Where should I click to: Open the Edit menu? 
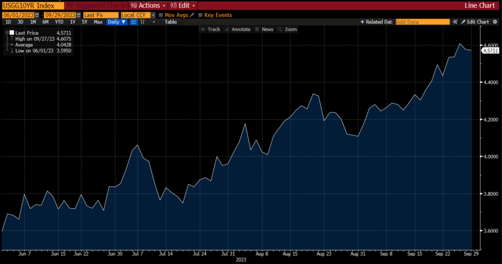(182, 5)
